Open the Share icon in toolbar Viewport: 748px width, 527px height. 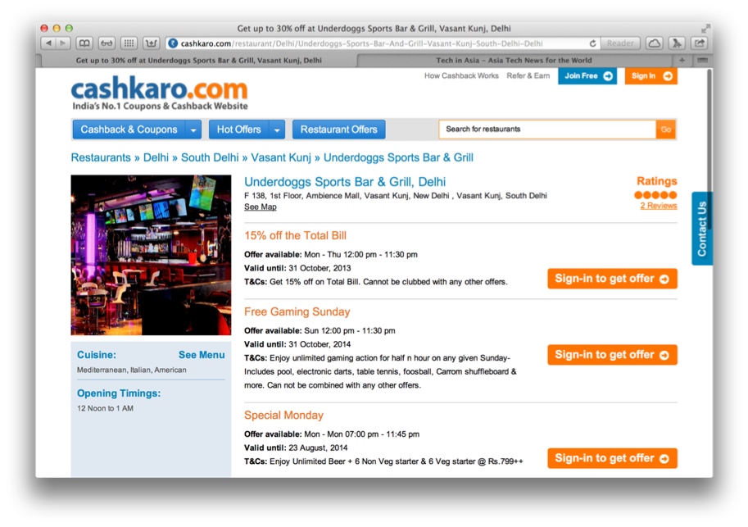point(700,43)
